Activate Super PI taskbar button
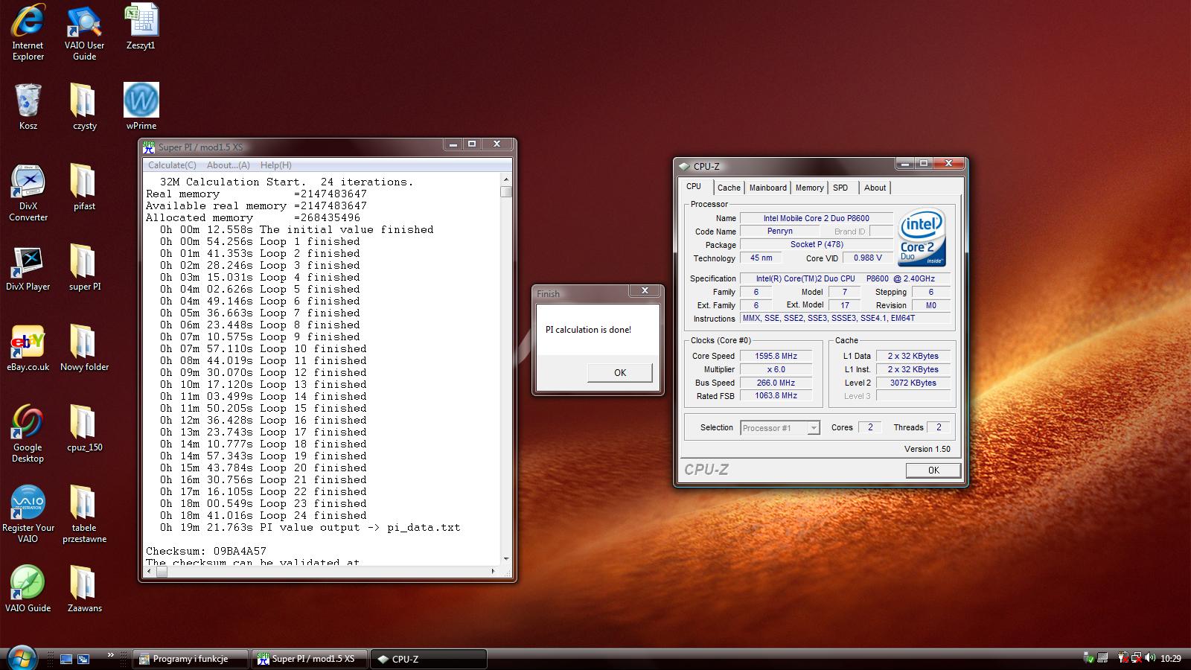 coord(309,659)
